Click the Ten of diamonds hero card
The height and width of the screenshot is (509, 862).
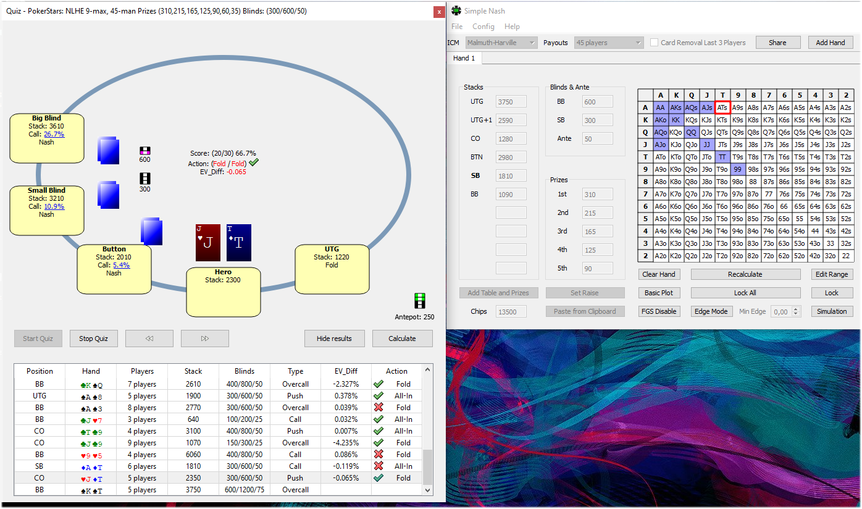click(239, 243)
